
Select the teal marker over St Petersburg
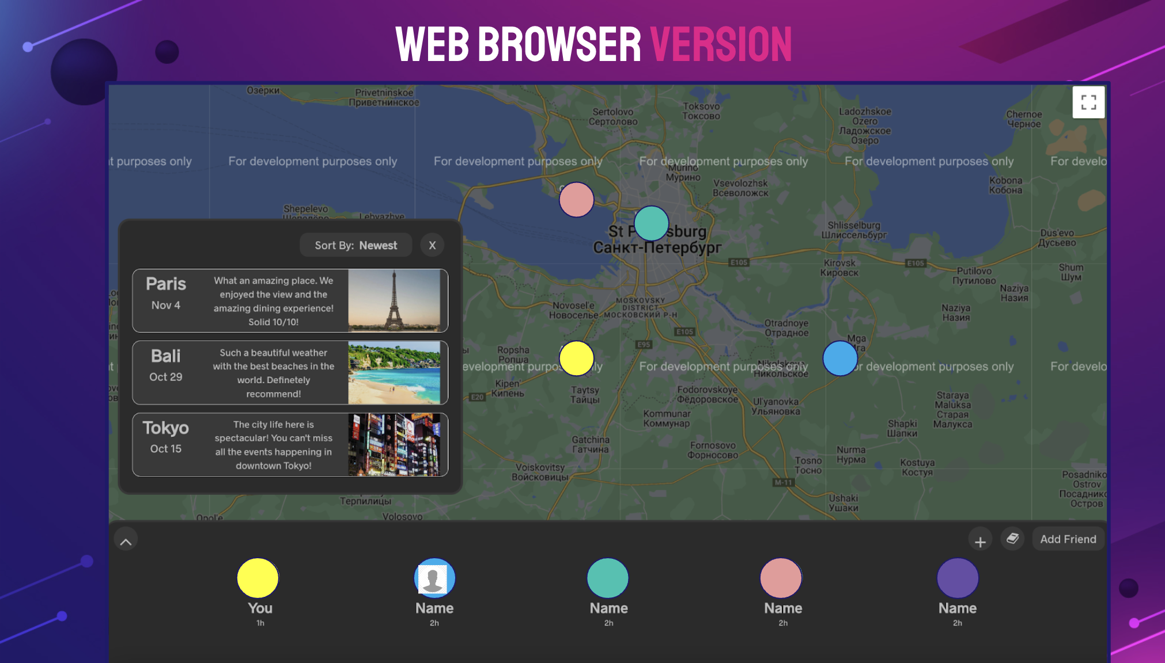(651, 223)
